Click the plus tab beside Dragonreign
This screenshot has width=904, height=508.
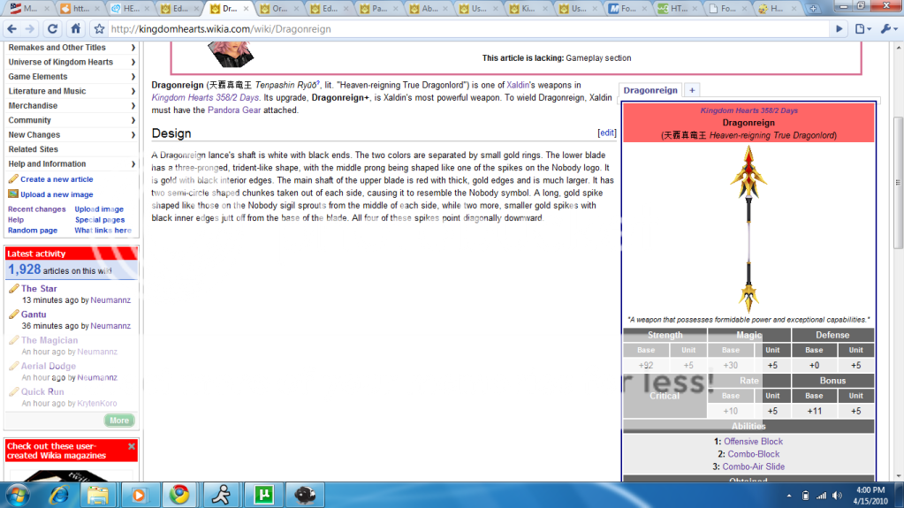tap(692, 90)
